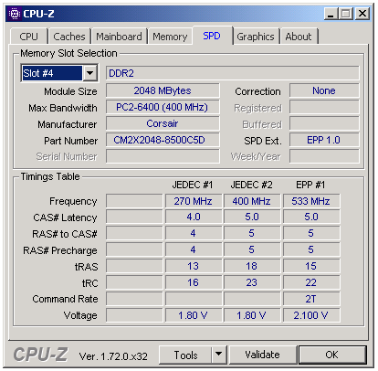This screenshot has height=371, width=378.
Task: Click the Tools button
Action: 185,355
